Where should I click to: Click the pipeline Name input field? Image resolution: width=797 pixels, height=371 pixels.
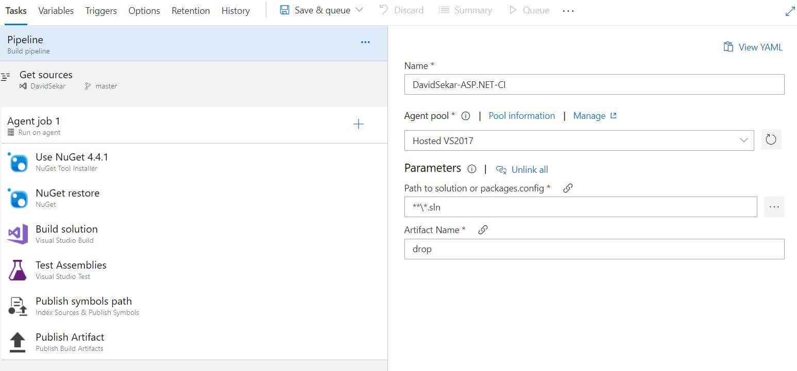tap(595, 84)
